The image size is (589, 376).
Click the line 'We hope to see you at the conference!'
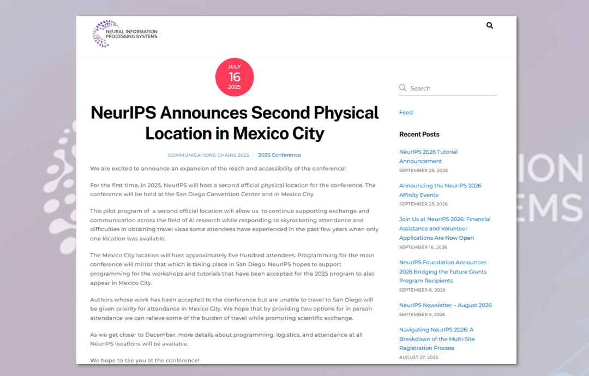pos(145,361)
